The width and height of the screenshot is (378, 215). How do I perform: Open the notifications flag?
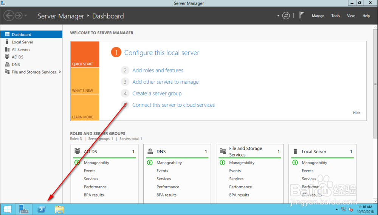[x=301, y=15]
